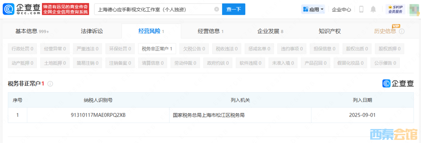Click info icon next to 历史信息
This screenshot has width=421, height=143.
[x=402, y=31]
